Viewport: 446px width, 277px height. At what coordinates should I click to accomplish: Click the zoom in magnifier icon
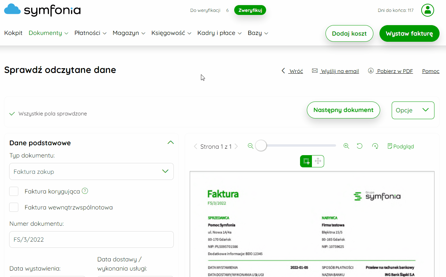[x=346, y=146]
